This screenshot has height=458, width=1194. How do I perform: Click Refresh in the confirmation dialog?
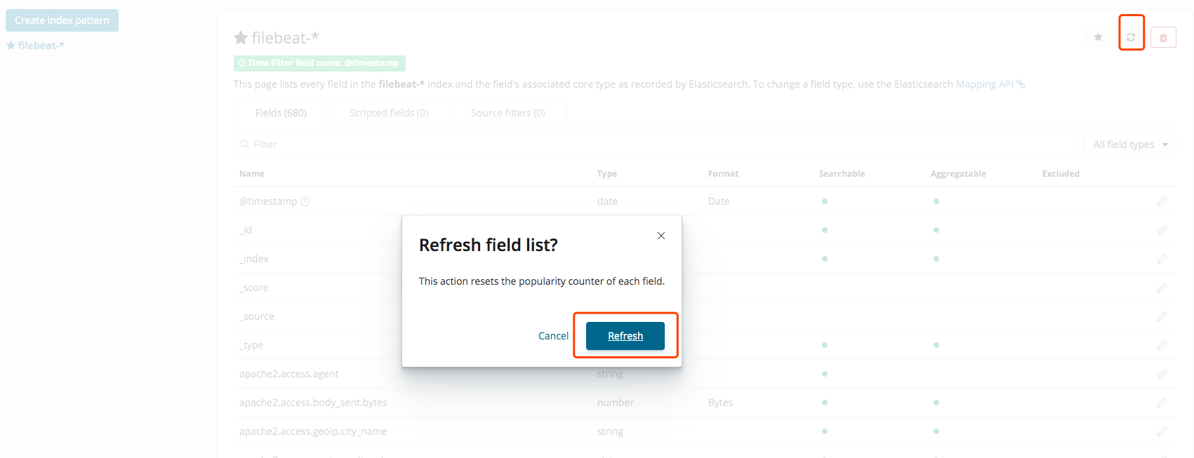(x=625, y=335)
